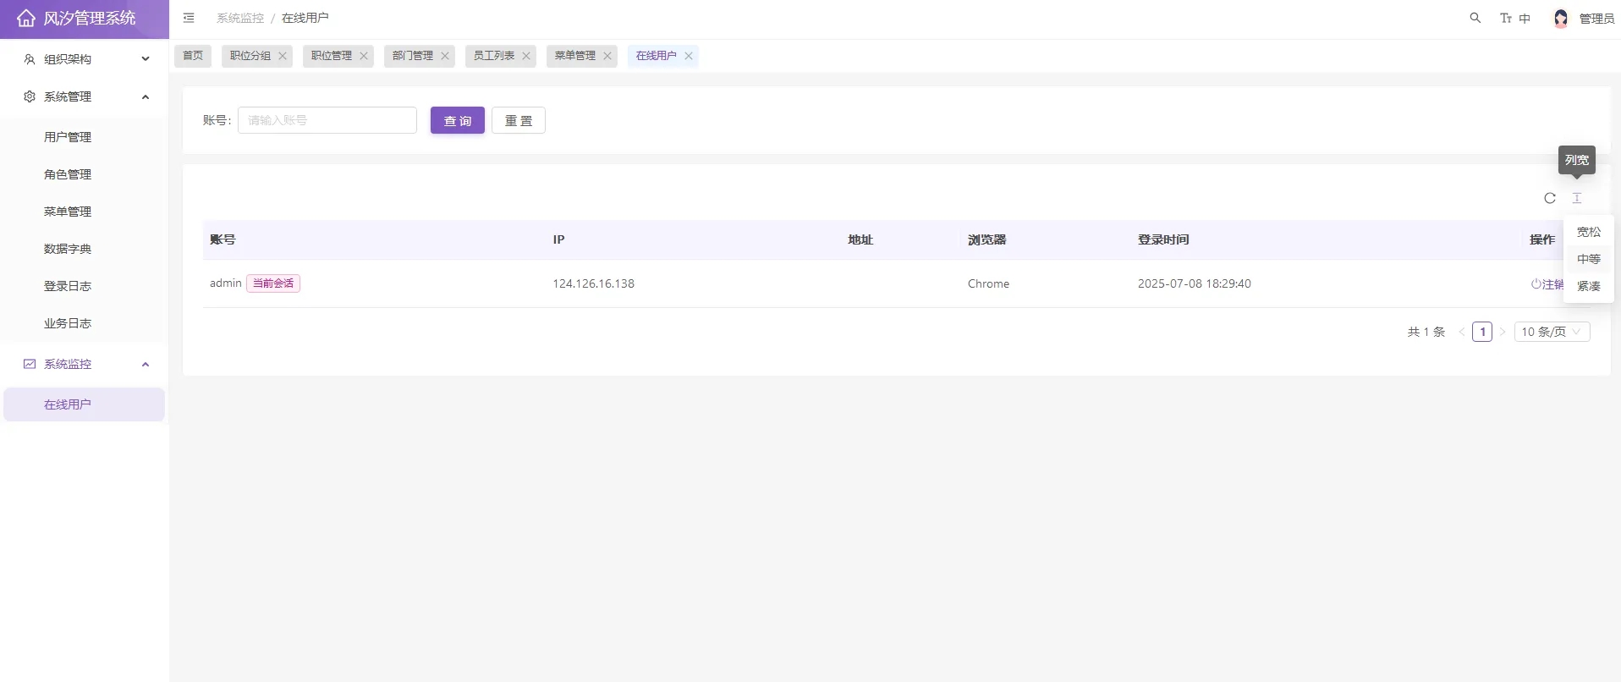This screenshot has width=1621, height=682.
Task: Switch to the 员工列表 tab
Action: pyautogui.click(x=493, y=56)
